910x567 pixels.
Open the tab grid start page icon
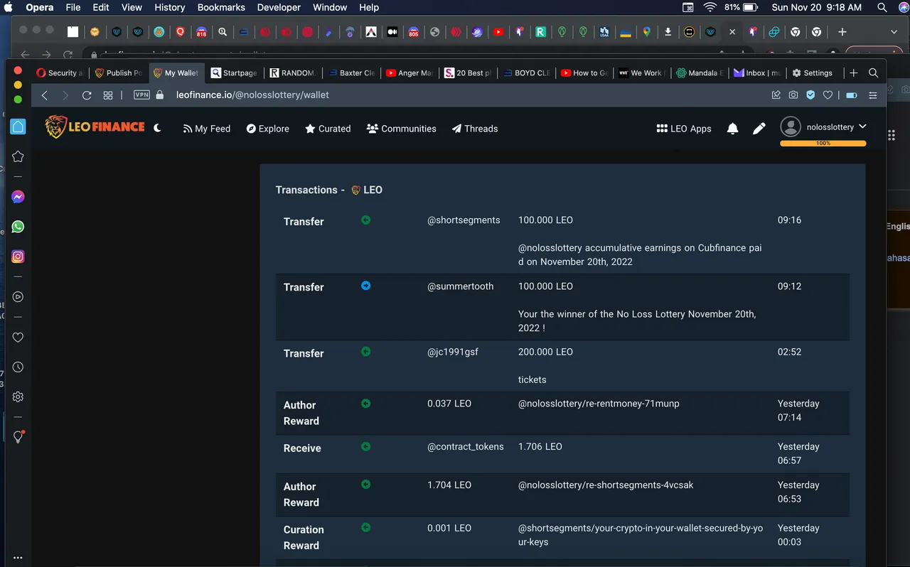coord(108,95)
